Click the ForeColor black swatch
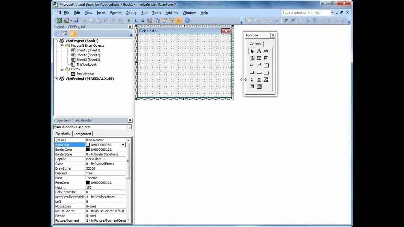This screenshot has height=227, width=404. (x=88, y=183)
